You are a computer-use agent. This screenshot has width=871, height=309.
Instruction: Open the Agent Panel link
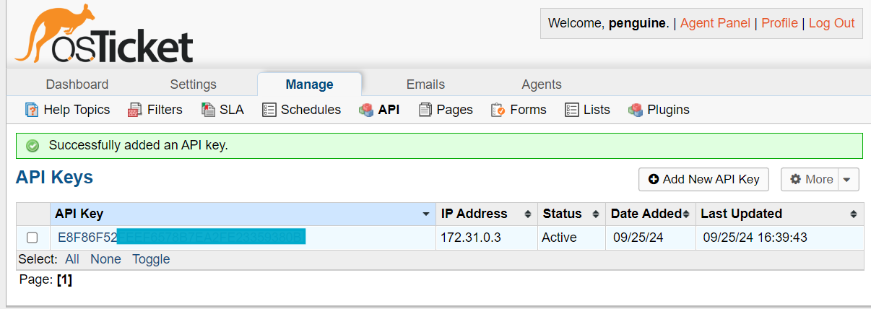click(x=715, y=23)
